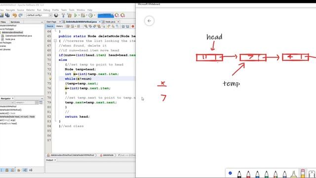
Task: Click the 'Node temp=head;' code line
Action: tap(80, 69)
